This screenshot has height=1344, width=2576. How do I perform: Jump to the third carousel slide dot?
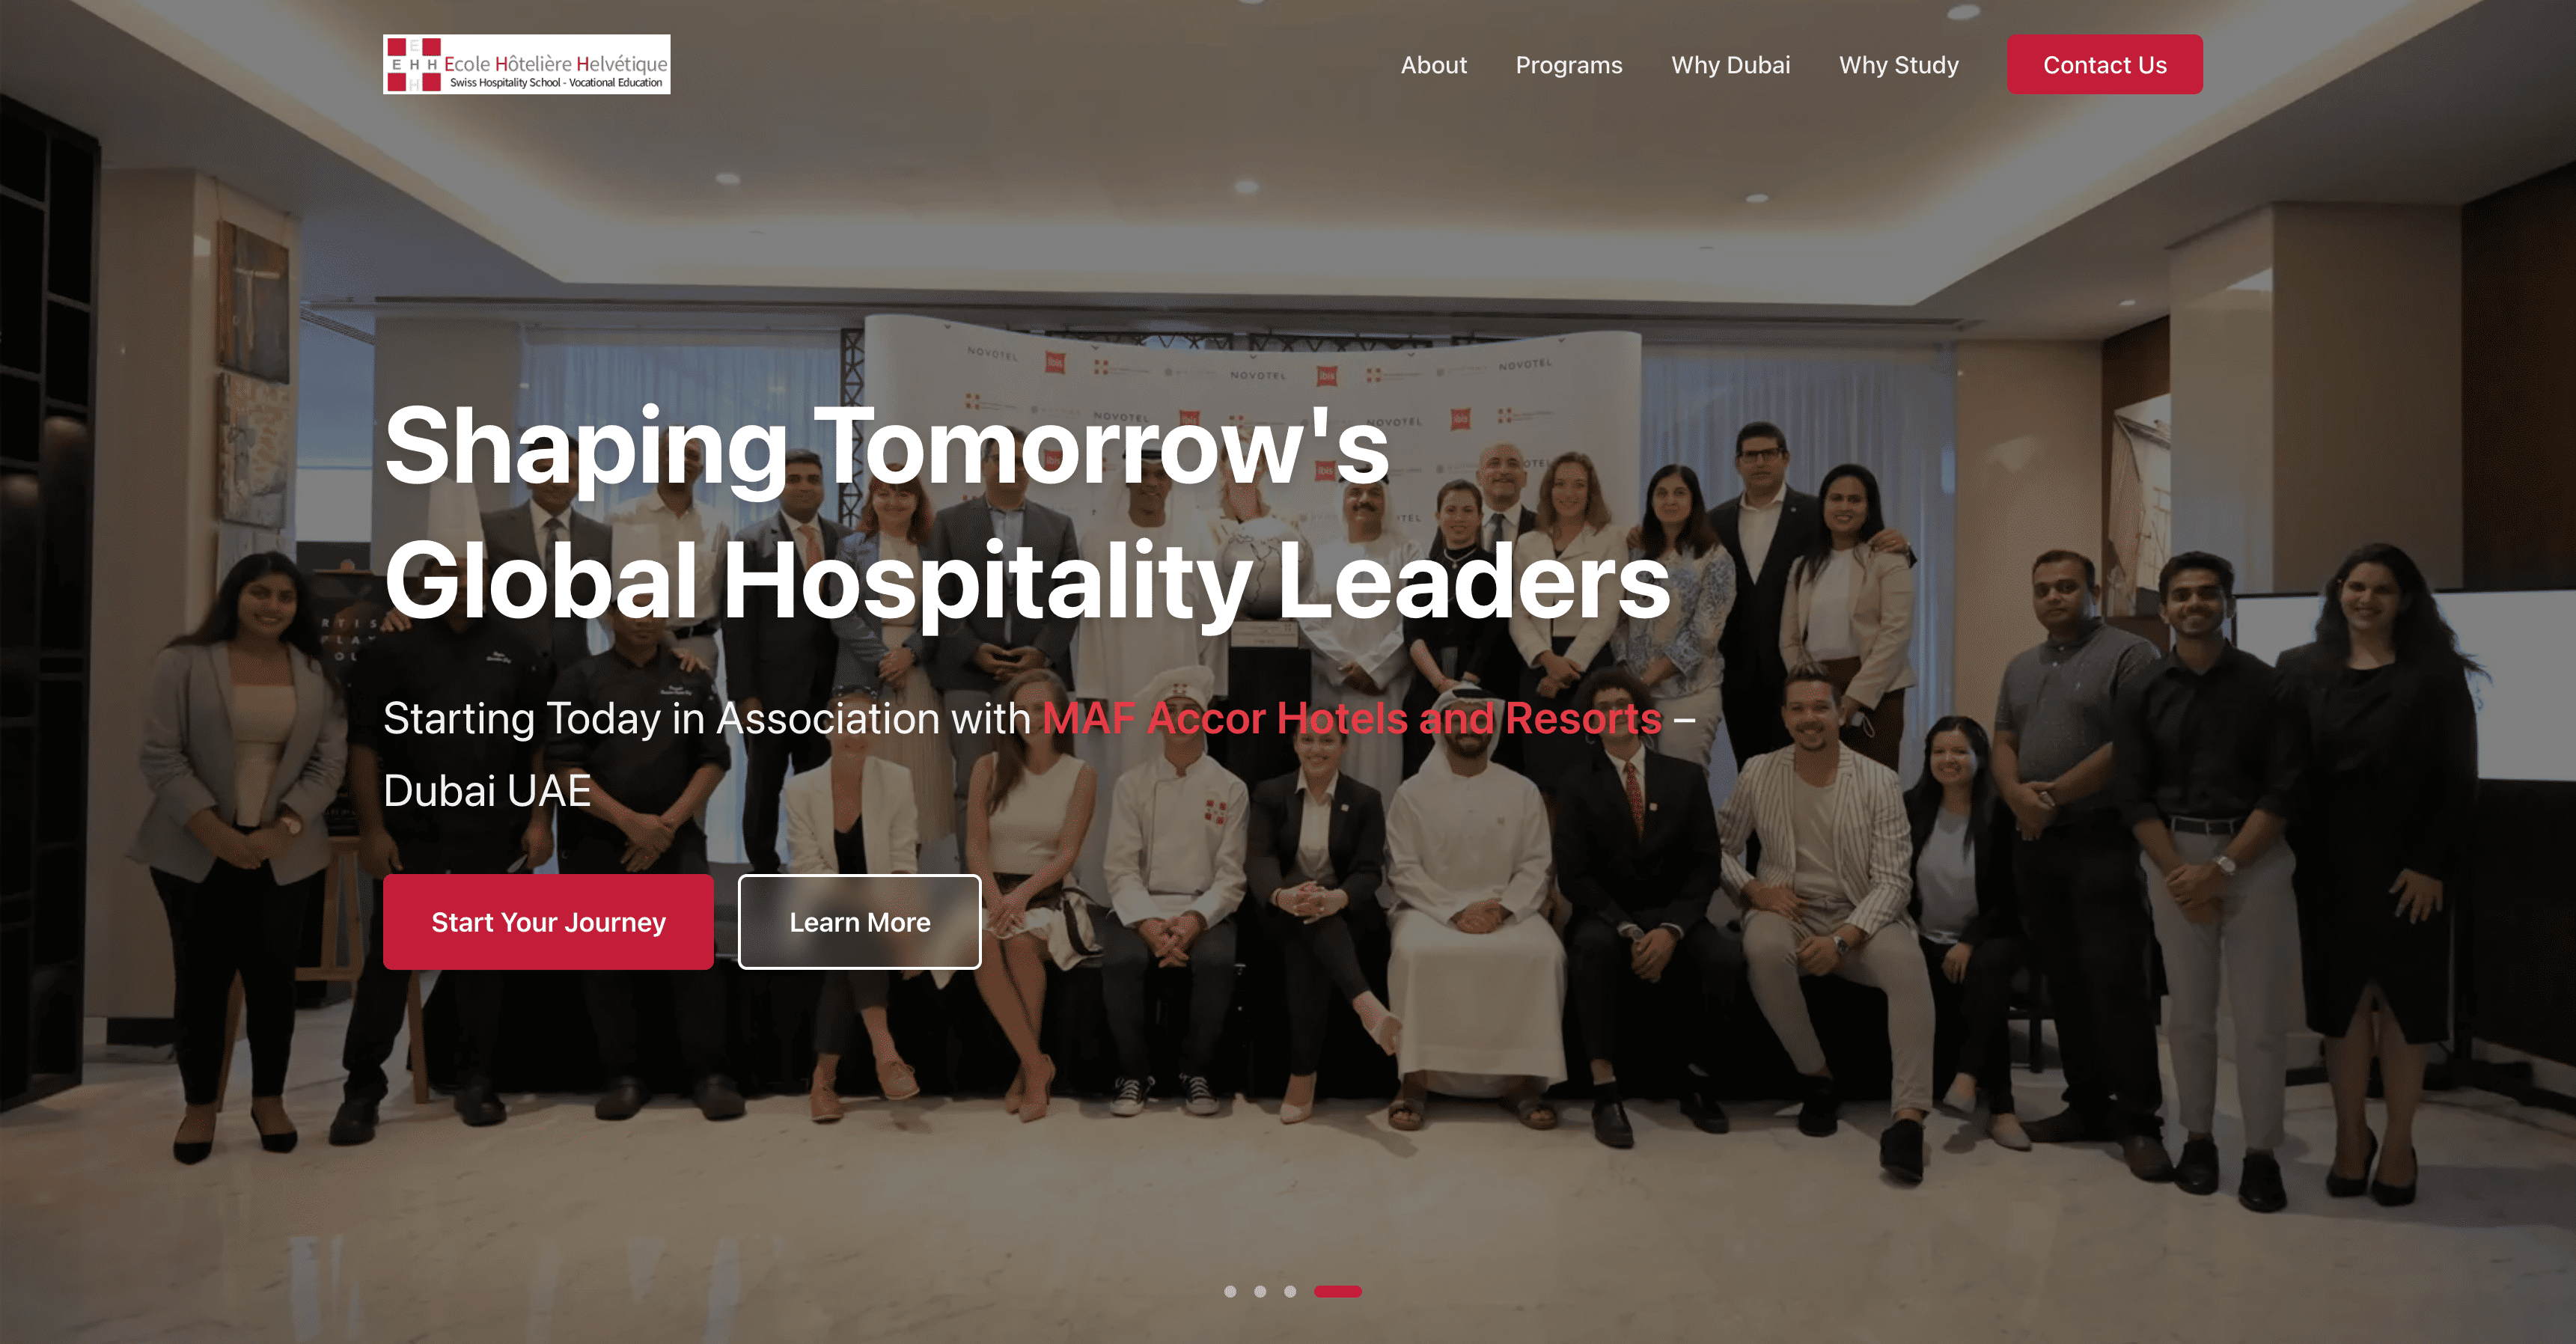click(x=1290, y=1291)
